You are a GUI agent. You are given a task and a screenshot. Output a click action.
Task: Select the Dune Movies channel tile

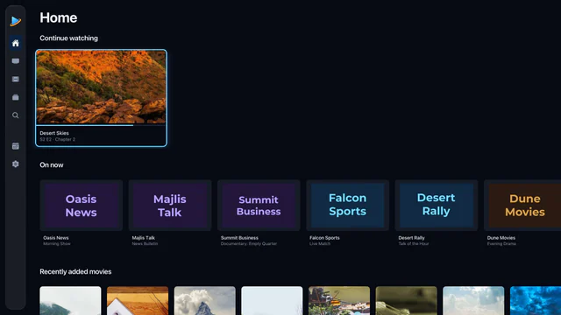tap(522, 206)
